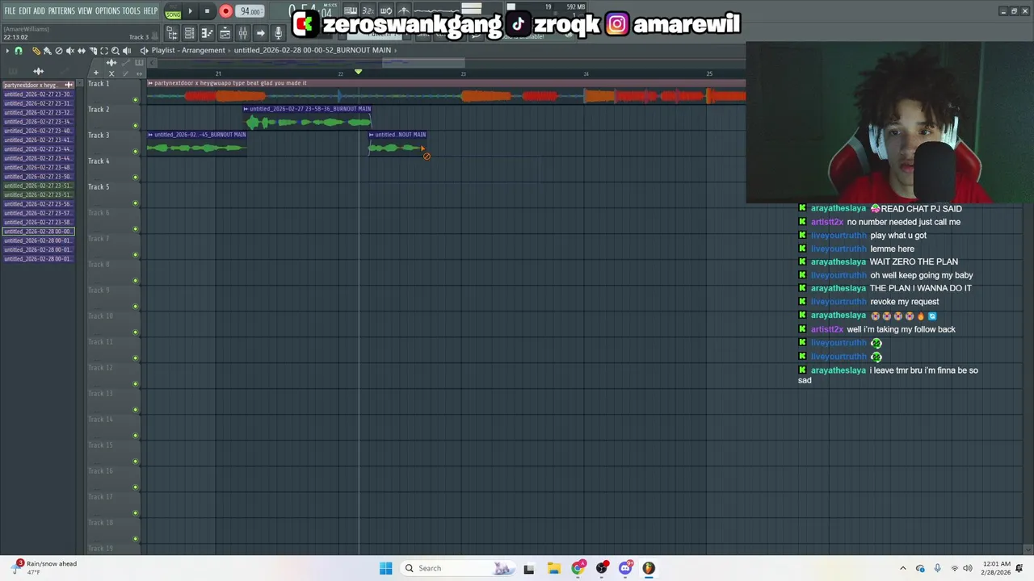1034x581 pixels.
Task: Open the Browser view button
Action: point(172,33)
